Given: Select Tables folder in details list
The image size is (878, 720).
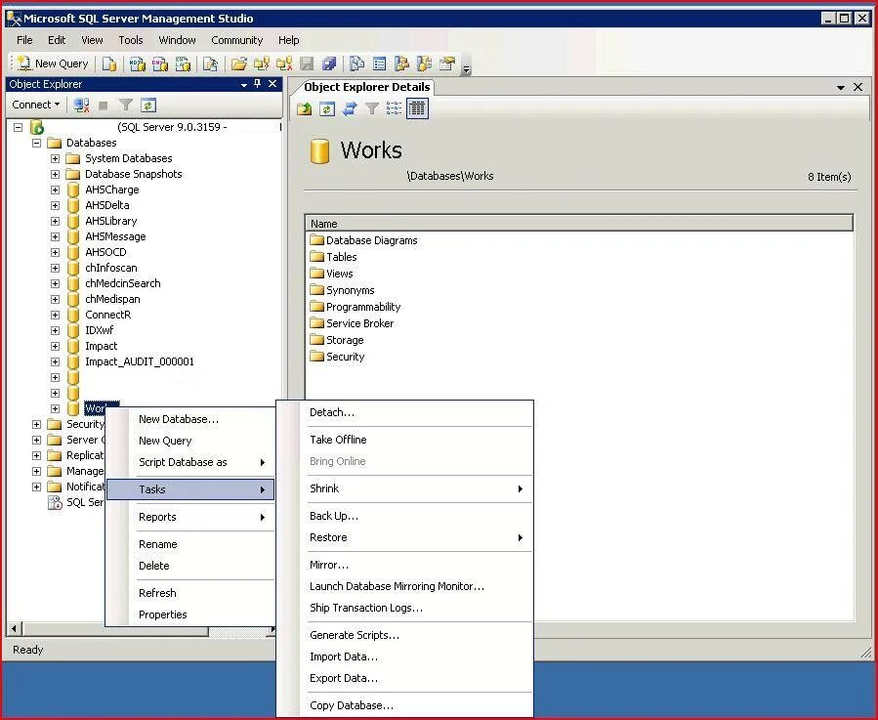Looking at the screenshot, I should [333, 257].
